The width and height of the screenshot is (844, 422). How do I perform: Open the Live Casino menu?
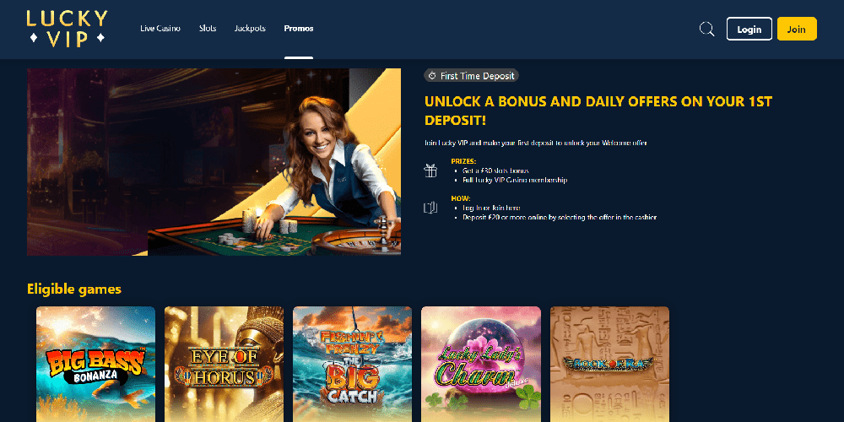point(160,29)
